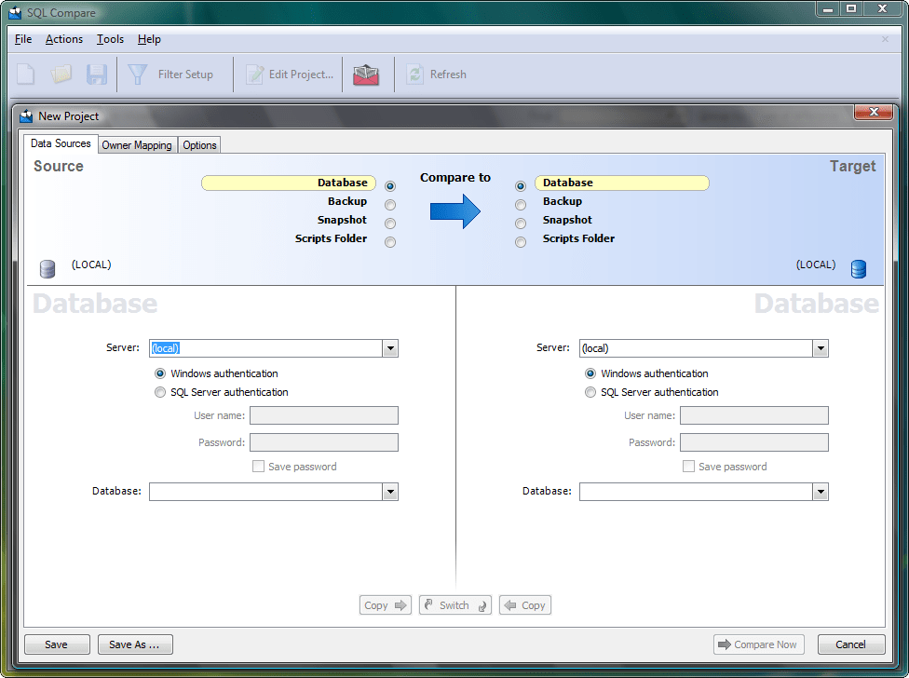Open the source Server dropdown

coord(390,347)
